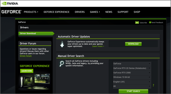The height and width of the screenshot is (94, 171).
Task: Open the GeForce RTX 2080 product dropdown
Action: [132, 73]
